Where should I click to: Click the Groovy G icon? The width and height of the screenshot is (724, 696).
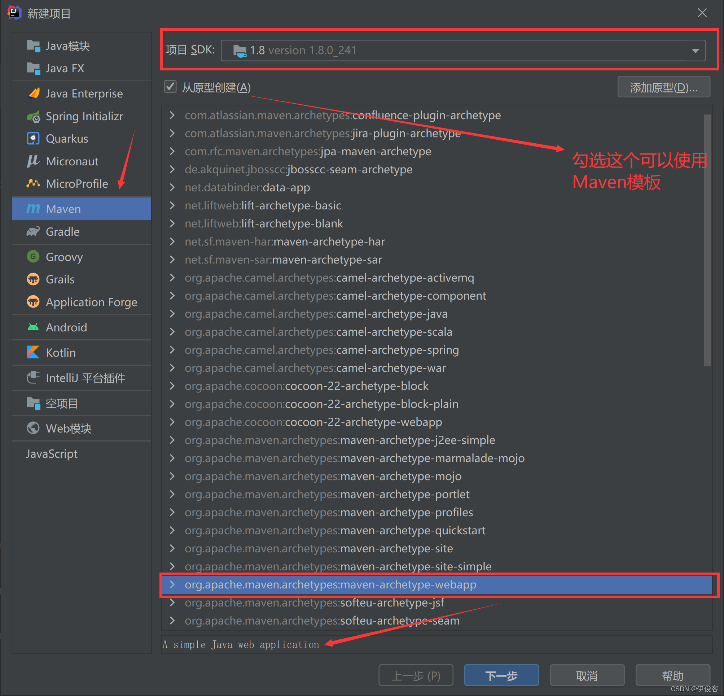pyautogui.click(x=33, y=257)
